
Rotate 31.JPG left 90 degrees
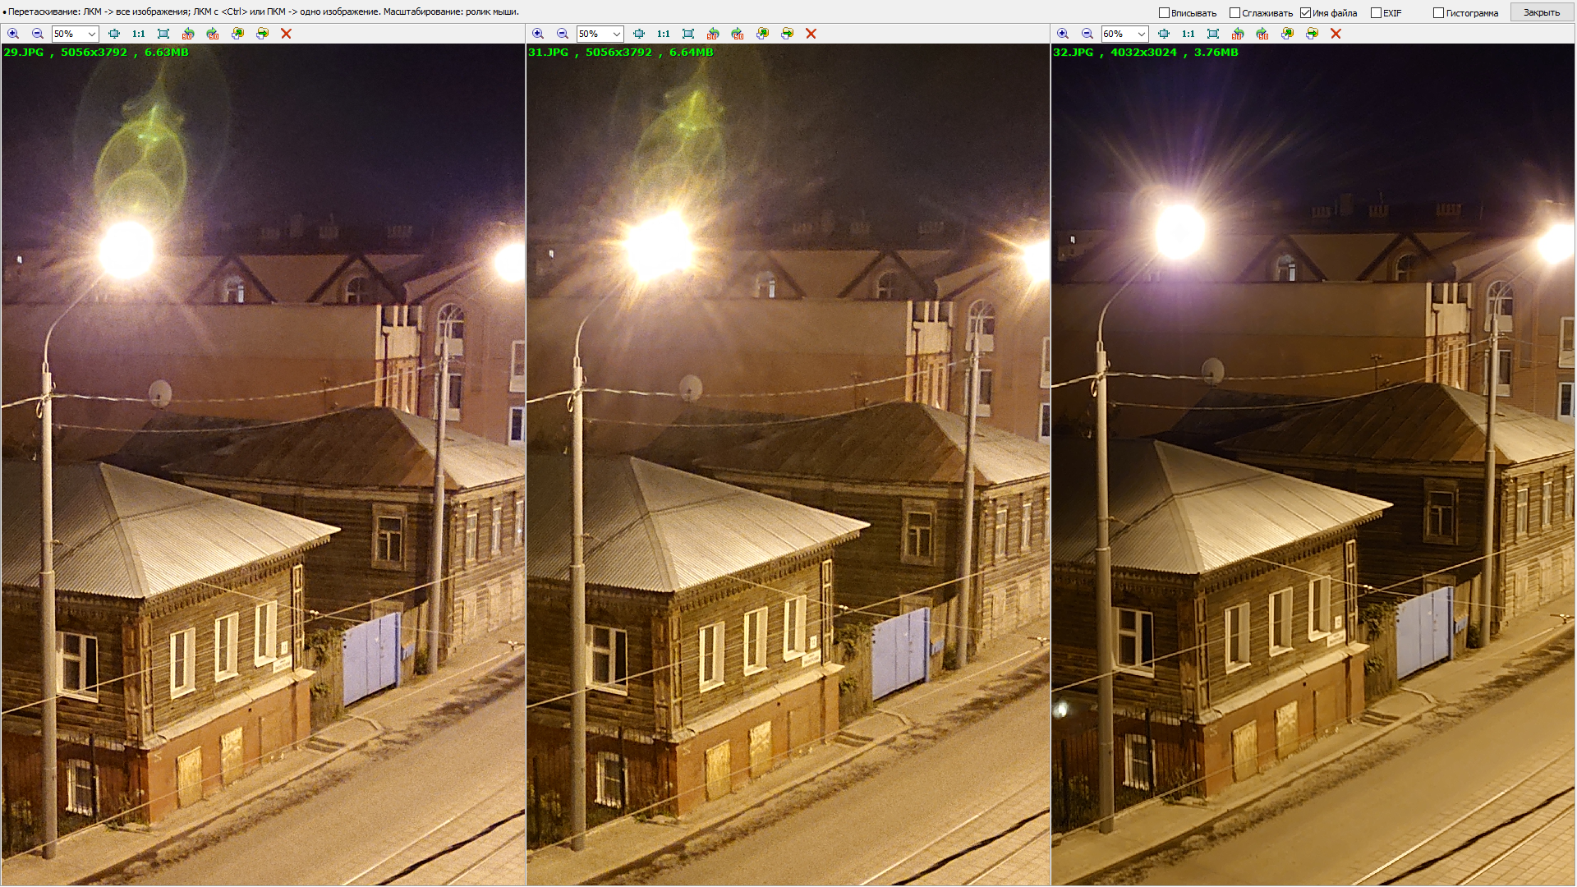point(713,34)
